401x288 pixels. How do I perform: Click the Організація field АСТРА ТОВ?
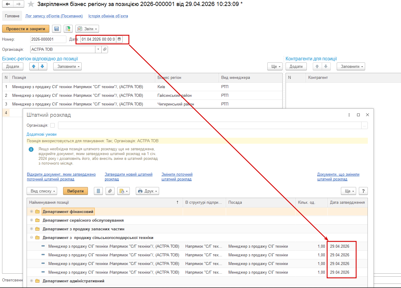tap(63, 49)
